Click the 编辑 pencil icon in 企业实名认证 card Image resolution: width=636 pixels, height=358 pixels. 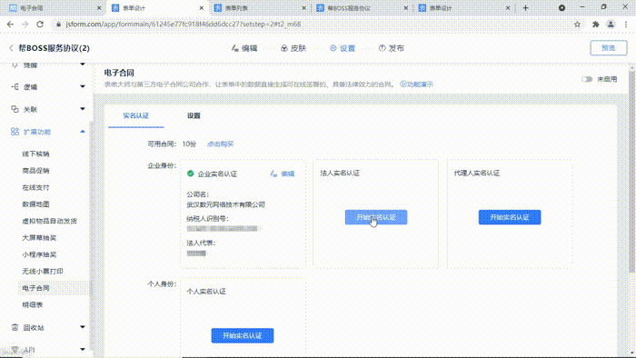pos(273,174)
